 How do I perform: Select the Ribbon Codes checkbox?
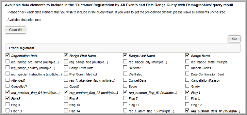(x=187, y=67)
